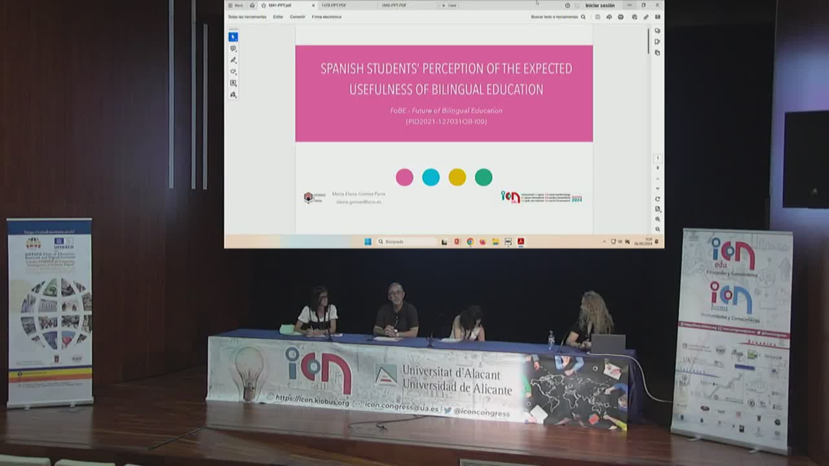Go to previous page with up chevron

pos(658,179)
